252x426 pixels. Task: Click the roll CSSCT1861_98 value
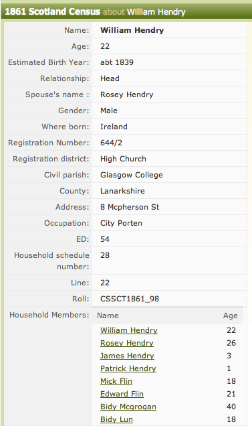(x=130, y=299)
